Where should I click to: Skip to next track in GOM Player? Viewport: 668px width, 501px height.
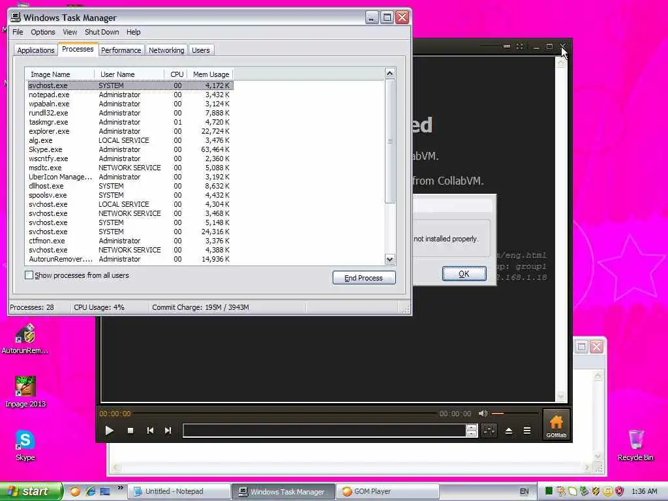click(x=168, y=431)
